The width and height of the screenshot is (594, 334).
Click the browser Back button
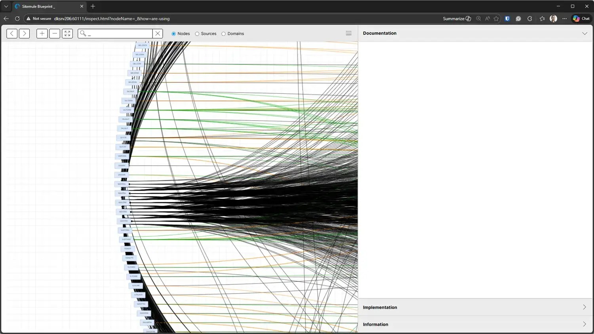pyautogui.click(x=6, y=19)
